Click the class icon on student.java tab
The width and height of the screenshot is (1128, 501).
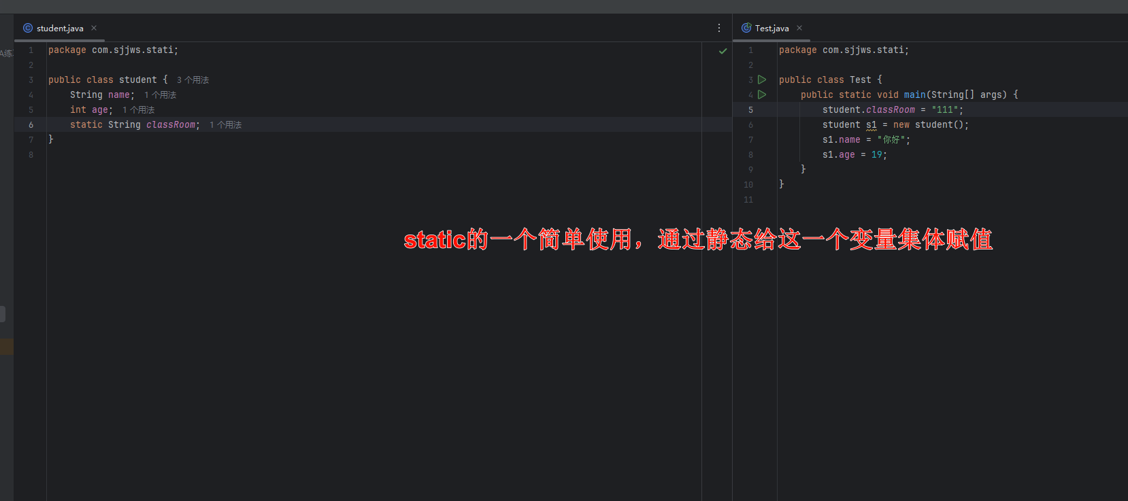pyautogui.click(x=28, y=28)
